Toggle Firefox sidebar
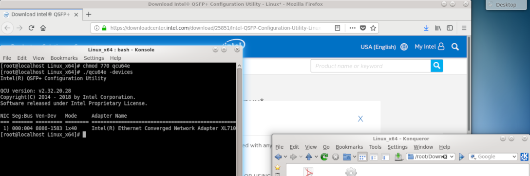 [450, 28]
